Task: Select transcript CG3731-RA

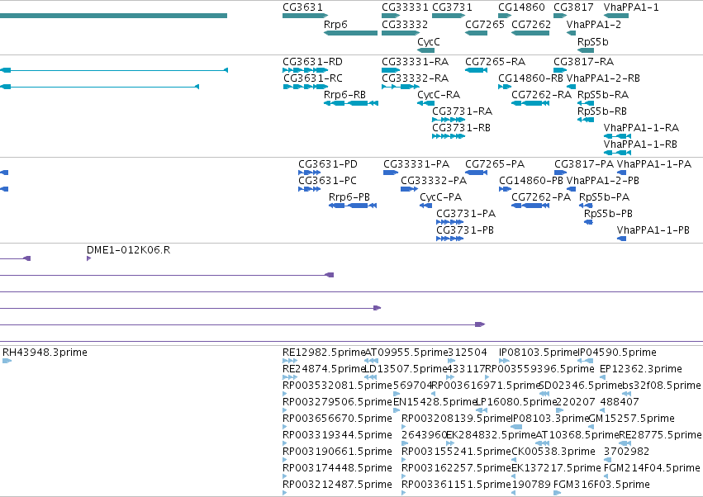Action: click(463, 111)
